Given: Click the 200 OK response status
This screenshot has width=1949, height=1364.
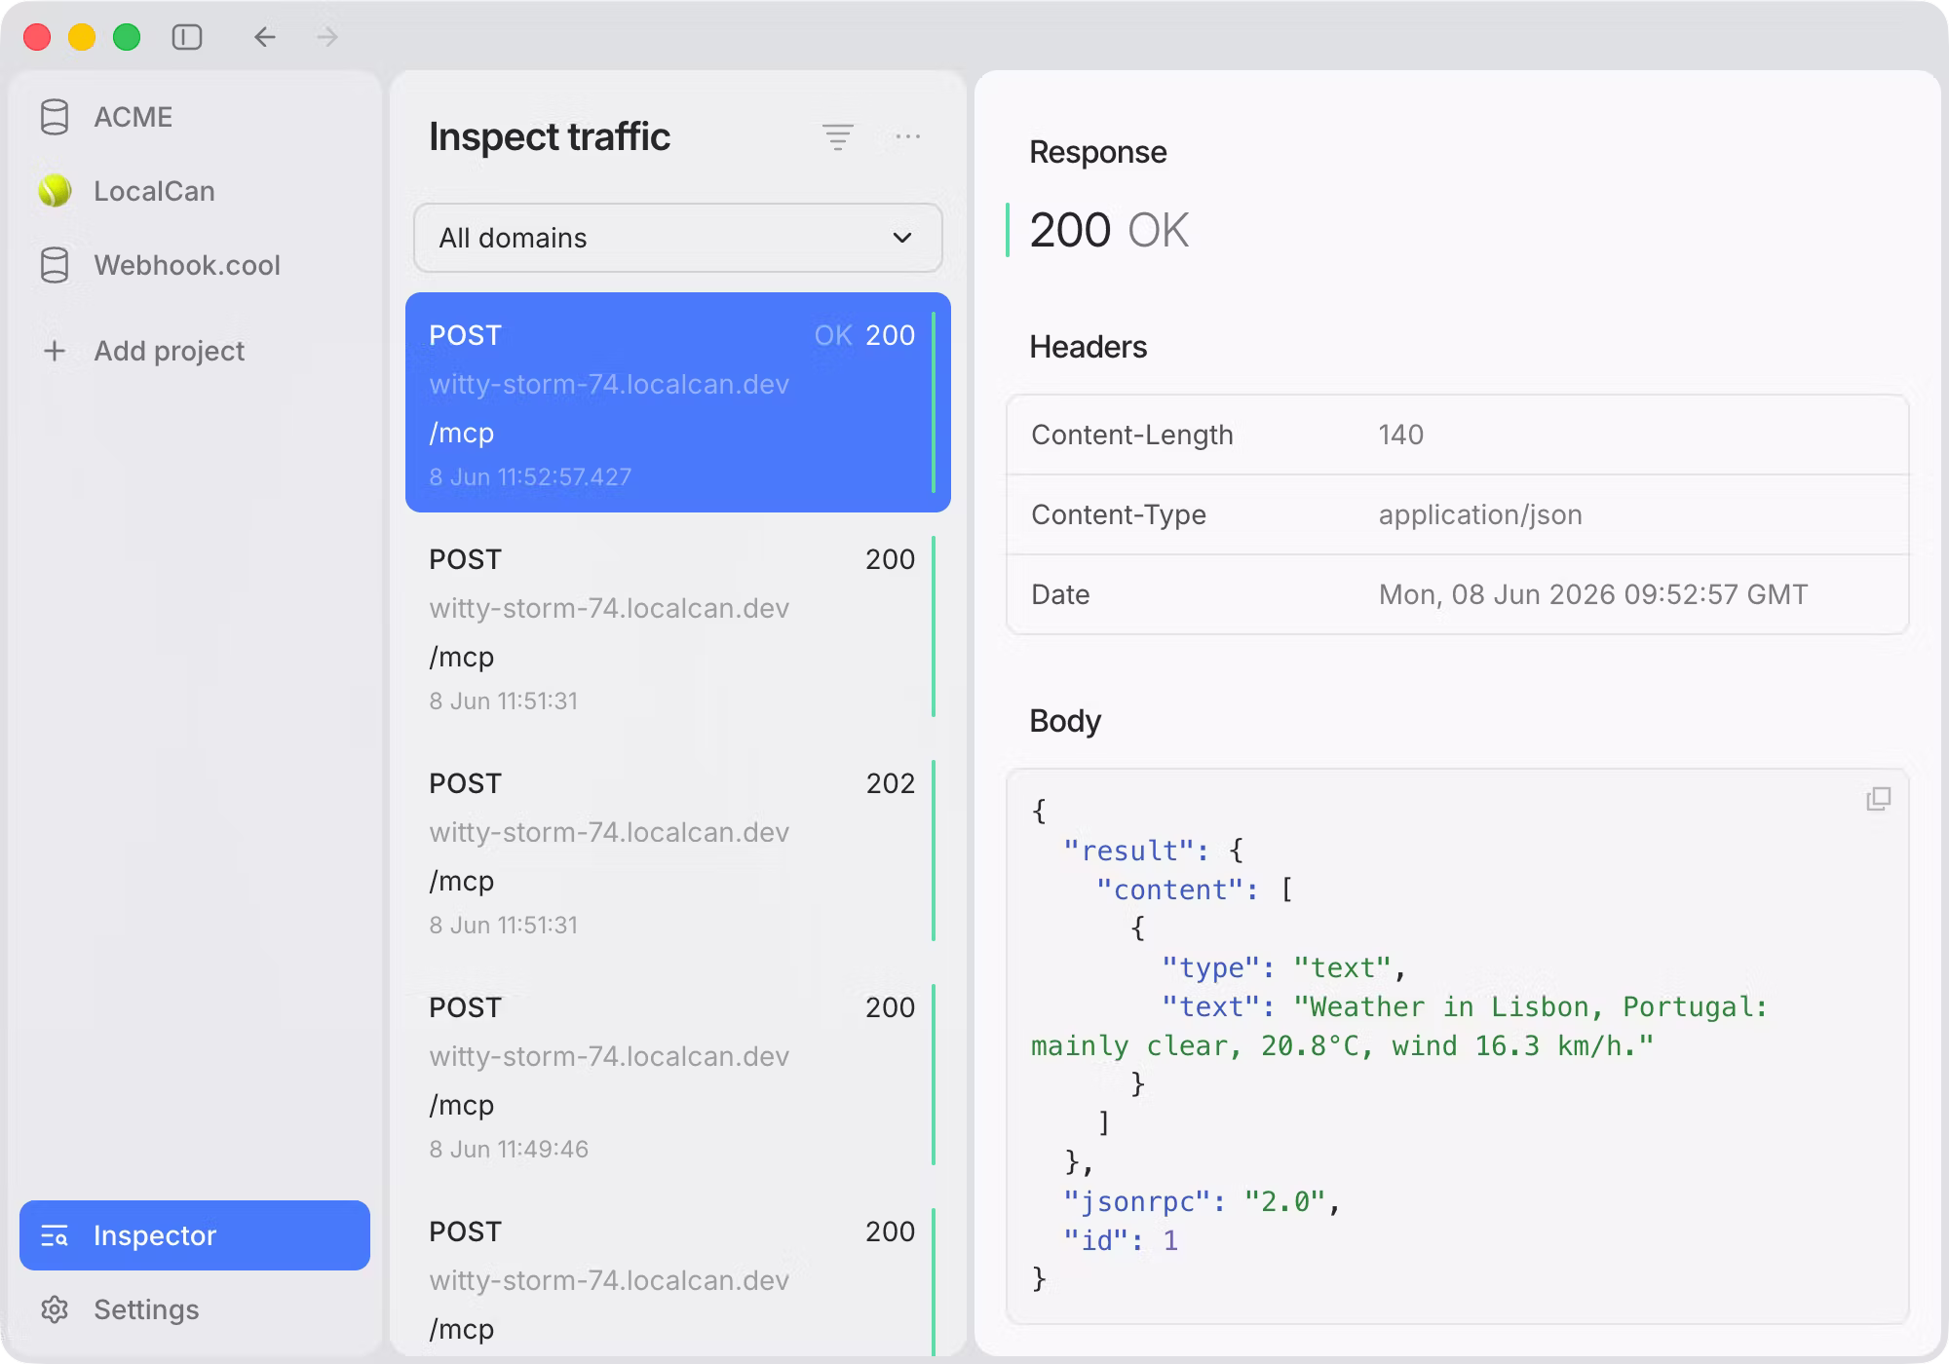Looking at the screenshot, I should tap(1109, 230).
